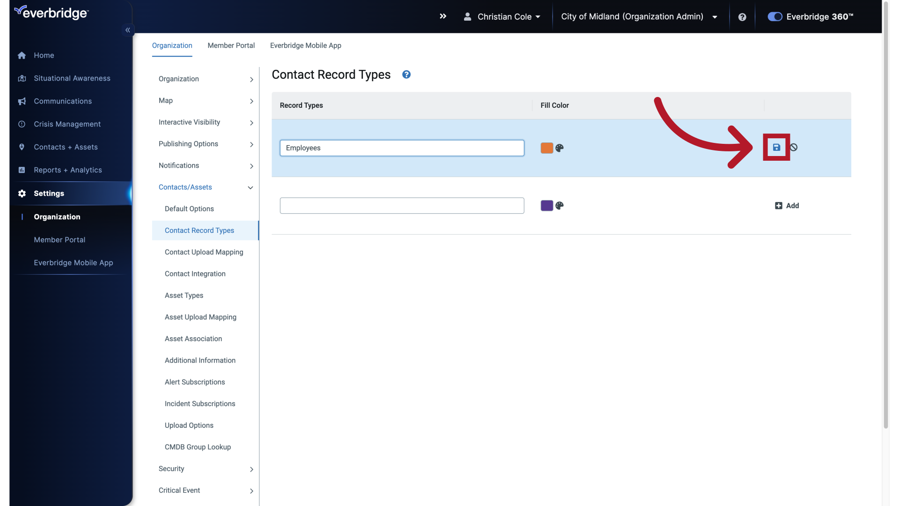Cancel editing the Employees record type

(x=794, y=147)
